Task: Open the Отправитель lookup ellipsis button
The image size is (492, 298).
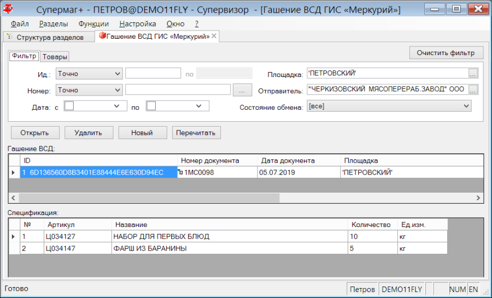Action: (473, 90)
